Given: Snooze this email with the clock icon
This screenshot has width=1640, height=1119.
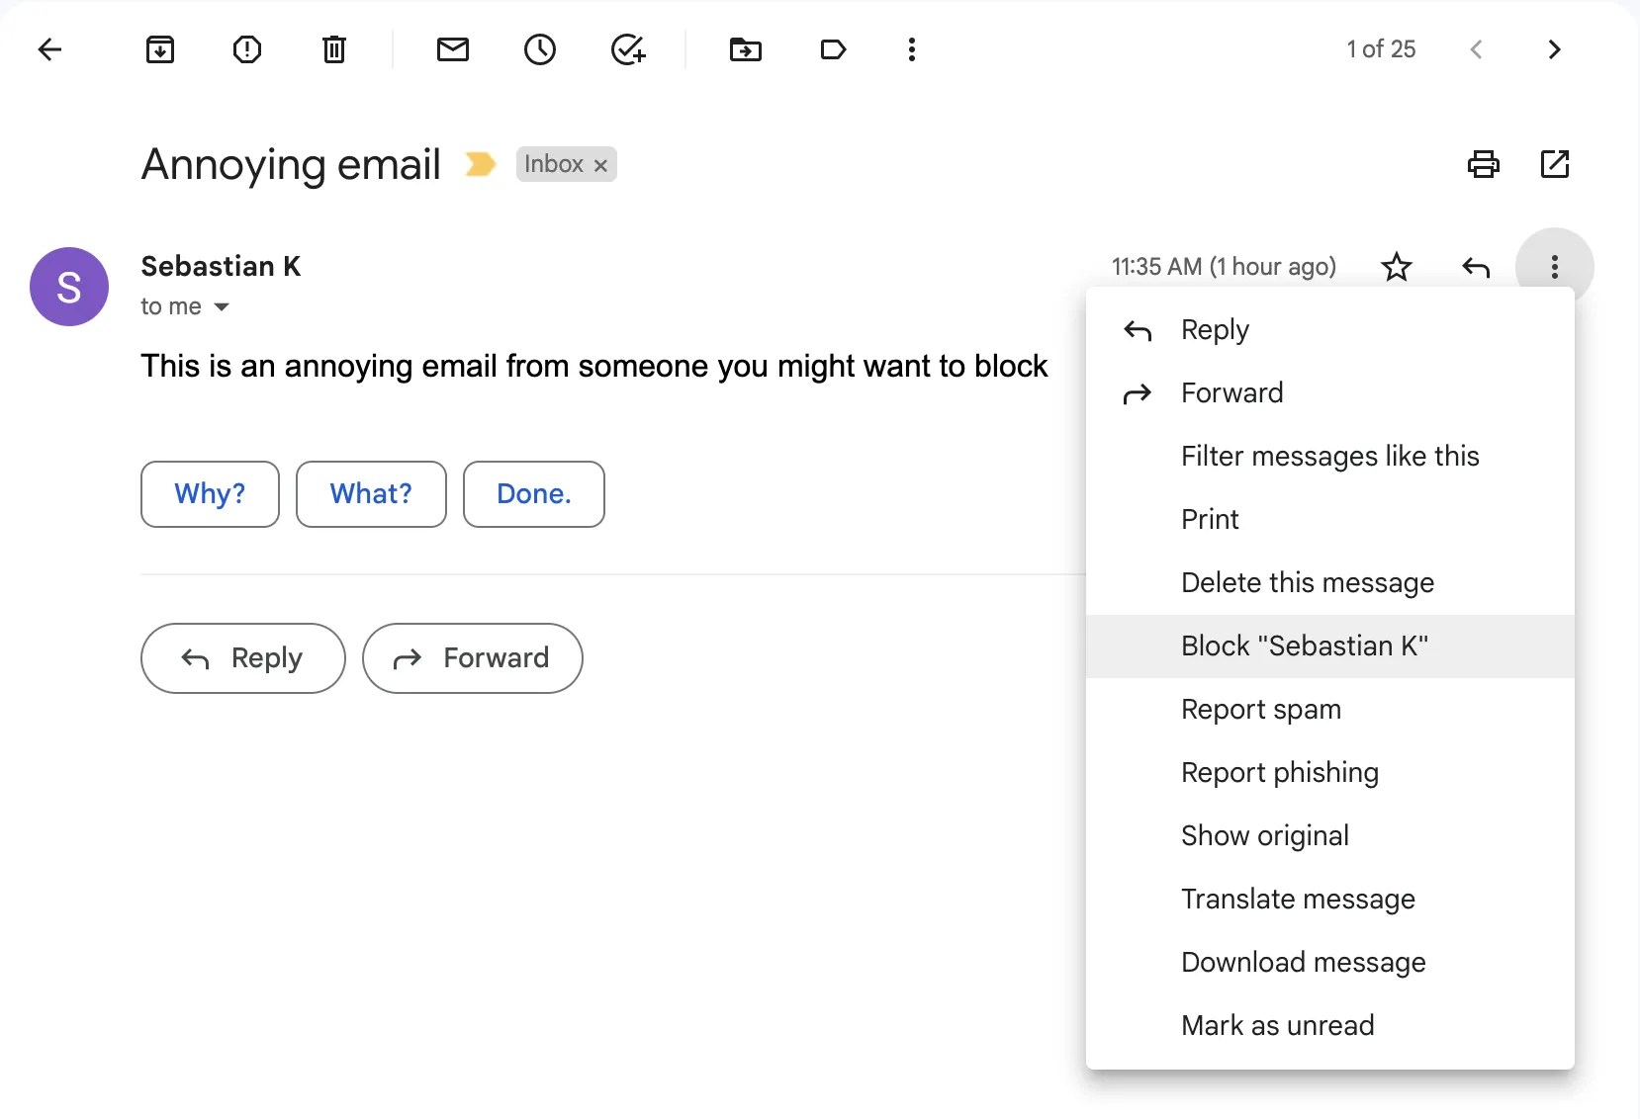Looking at the screenshot, I should tap(540, 49).
